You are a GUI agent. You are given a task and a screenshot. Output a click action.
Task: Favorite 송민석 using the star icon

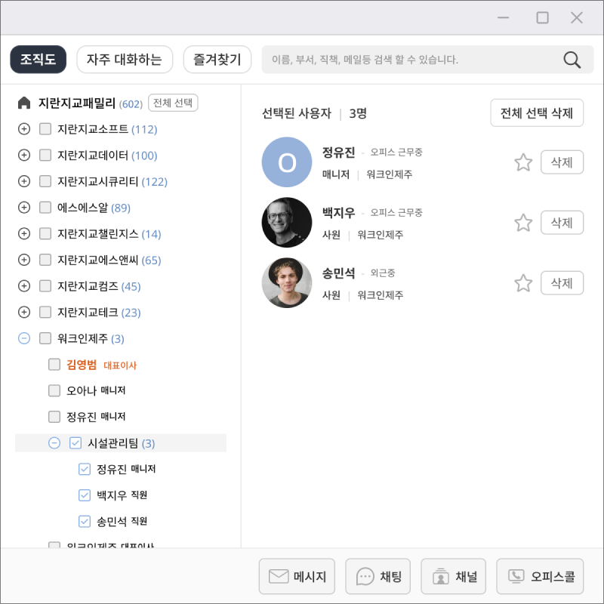point(523,282)
